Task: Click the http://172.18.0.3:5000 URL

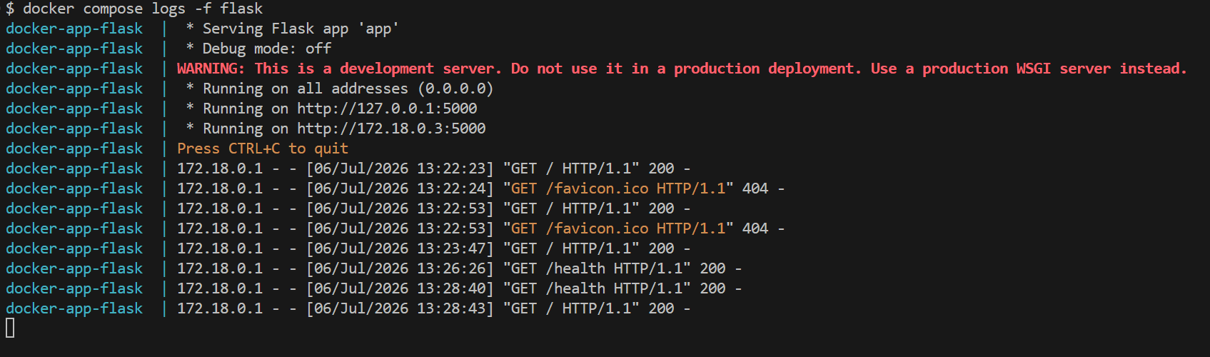Action: [x=391, y=129]
